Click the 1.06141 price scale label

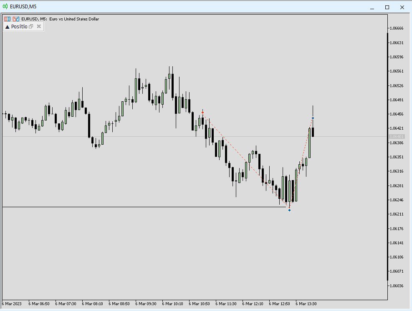[397, 243]
